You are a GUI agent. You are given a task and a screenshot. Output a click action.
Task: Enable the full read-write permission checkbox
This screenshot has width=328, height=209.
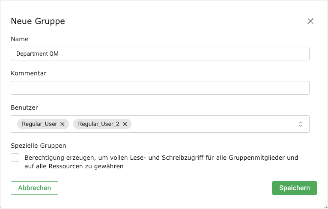click(x=15, y=158)
